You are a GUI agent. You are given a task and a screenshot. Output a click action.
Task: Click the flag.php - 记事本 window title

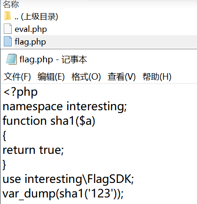tap(53, 60)
